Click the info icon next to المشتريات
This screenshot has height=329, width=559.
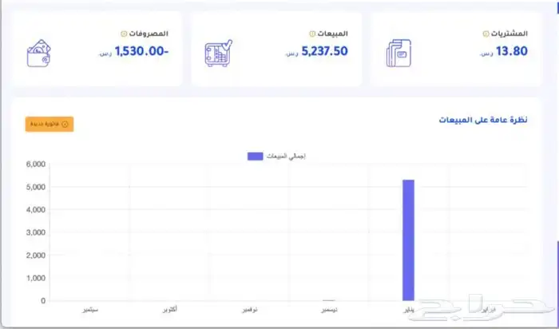(486, 34)
